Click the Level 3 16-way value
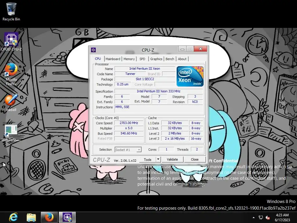Viewport: 297px width, 223px height. click(196, 139)
